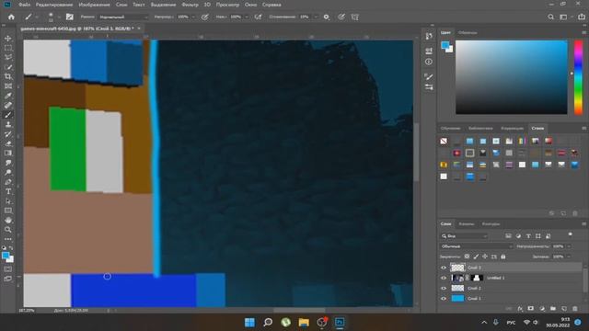
Task: Select the History Brush tool
Action: tap(8, 134)
